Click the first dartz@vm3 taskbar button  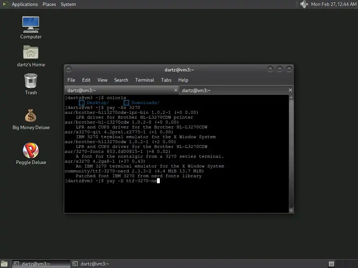click(x=41, y=264)
